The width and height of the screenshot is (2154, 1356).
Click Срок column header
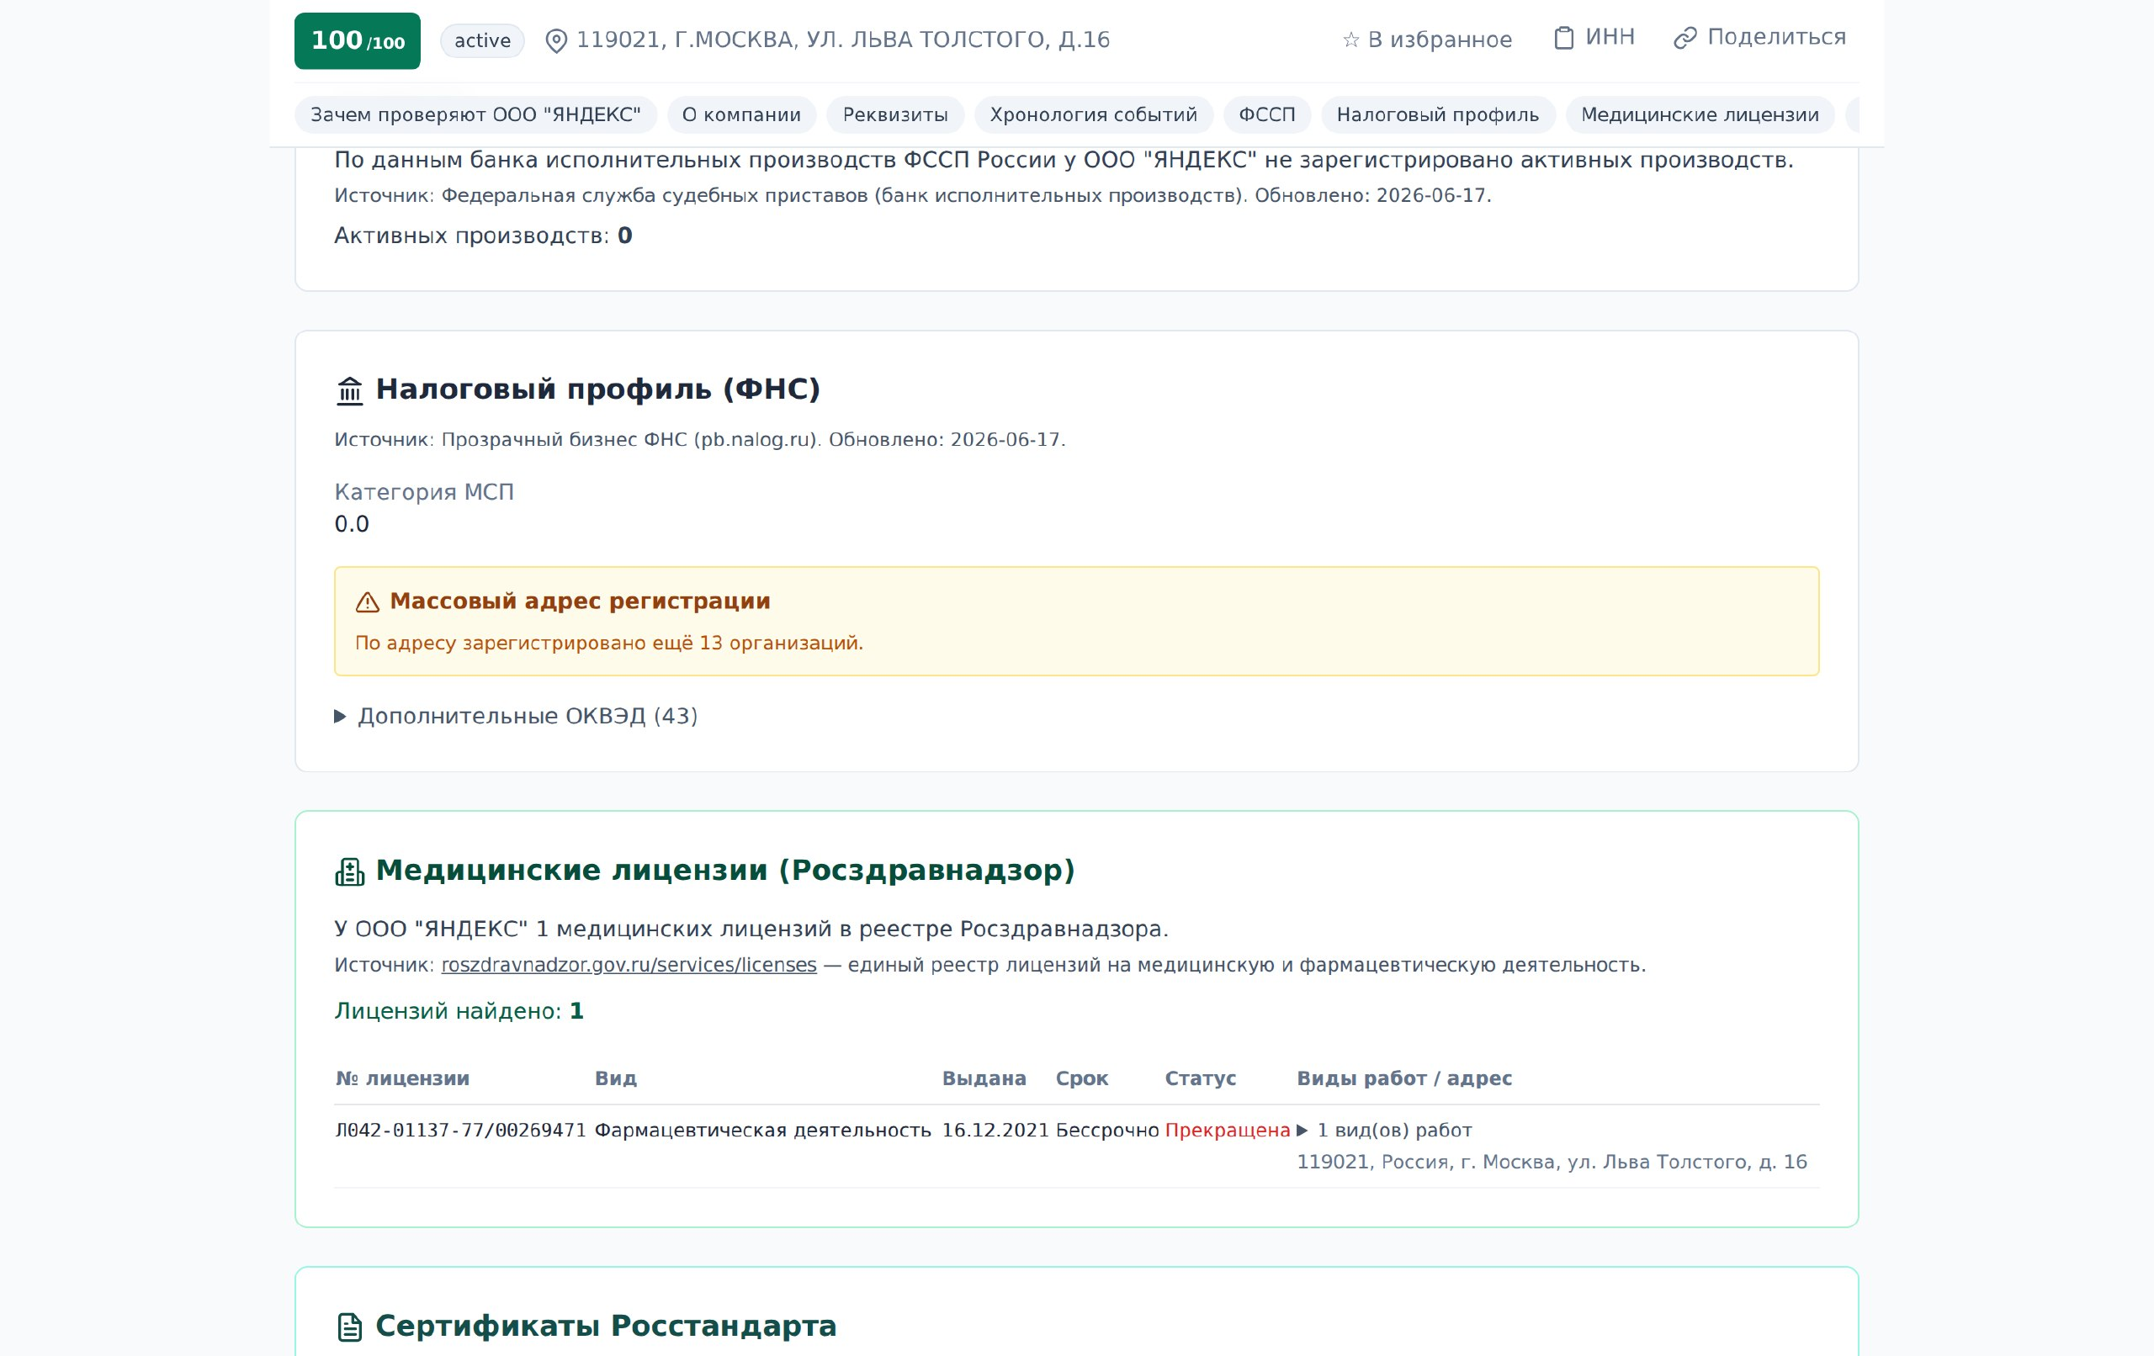[1081, 1078]
